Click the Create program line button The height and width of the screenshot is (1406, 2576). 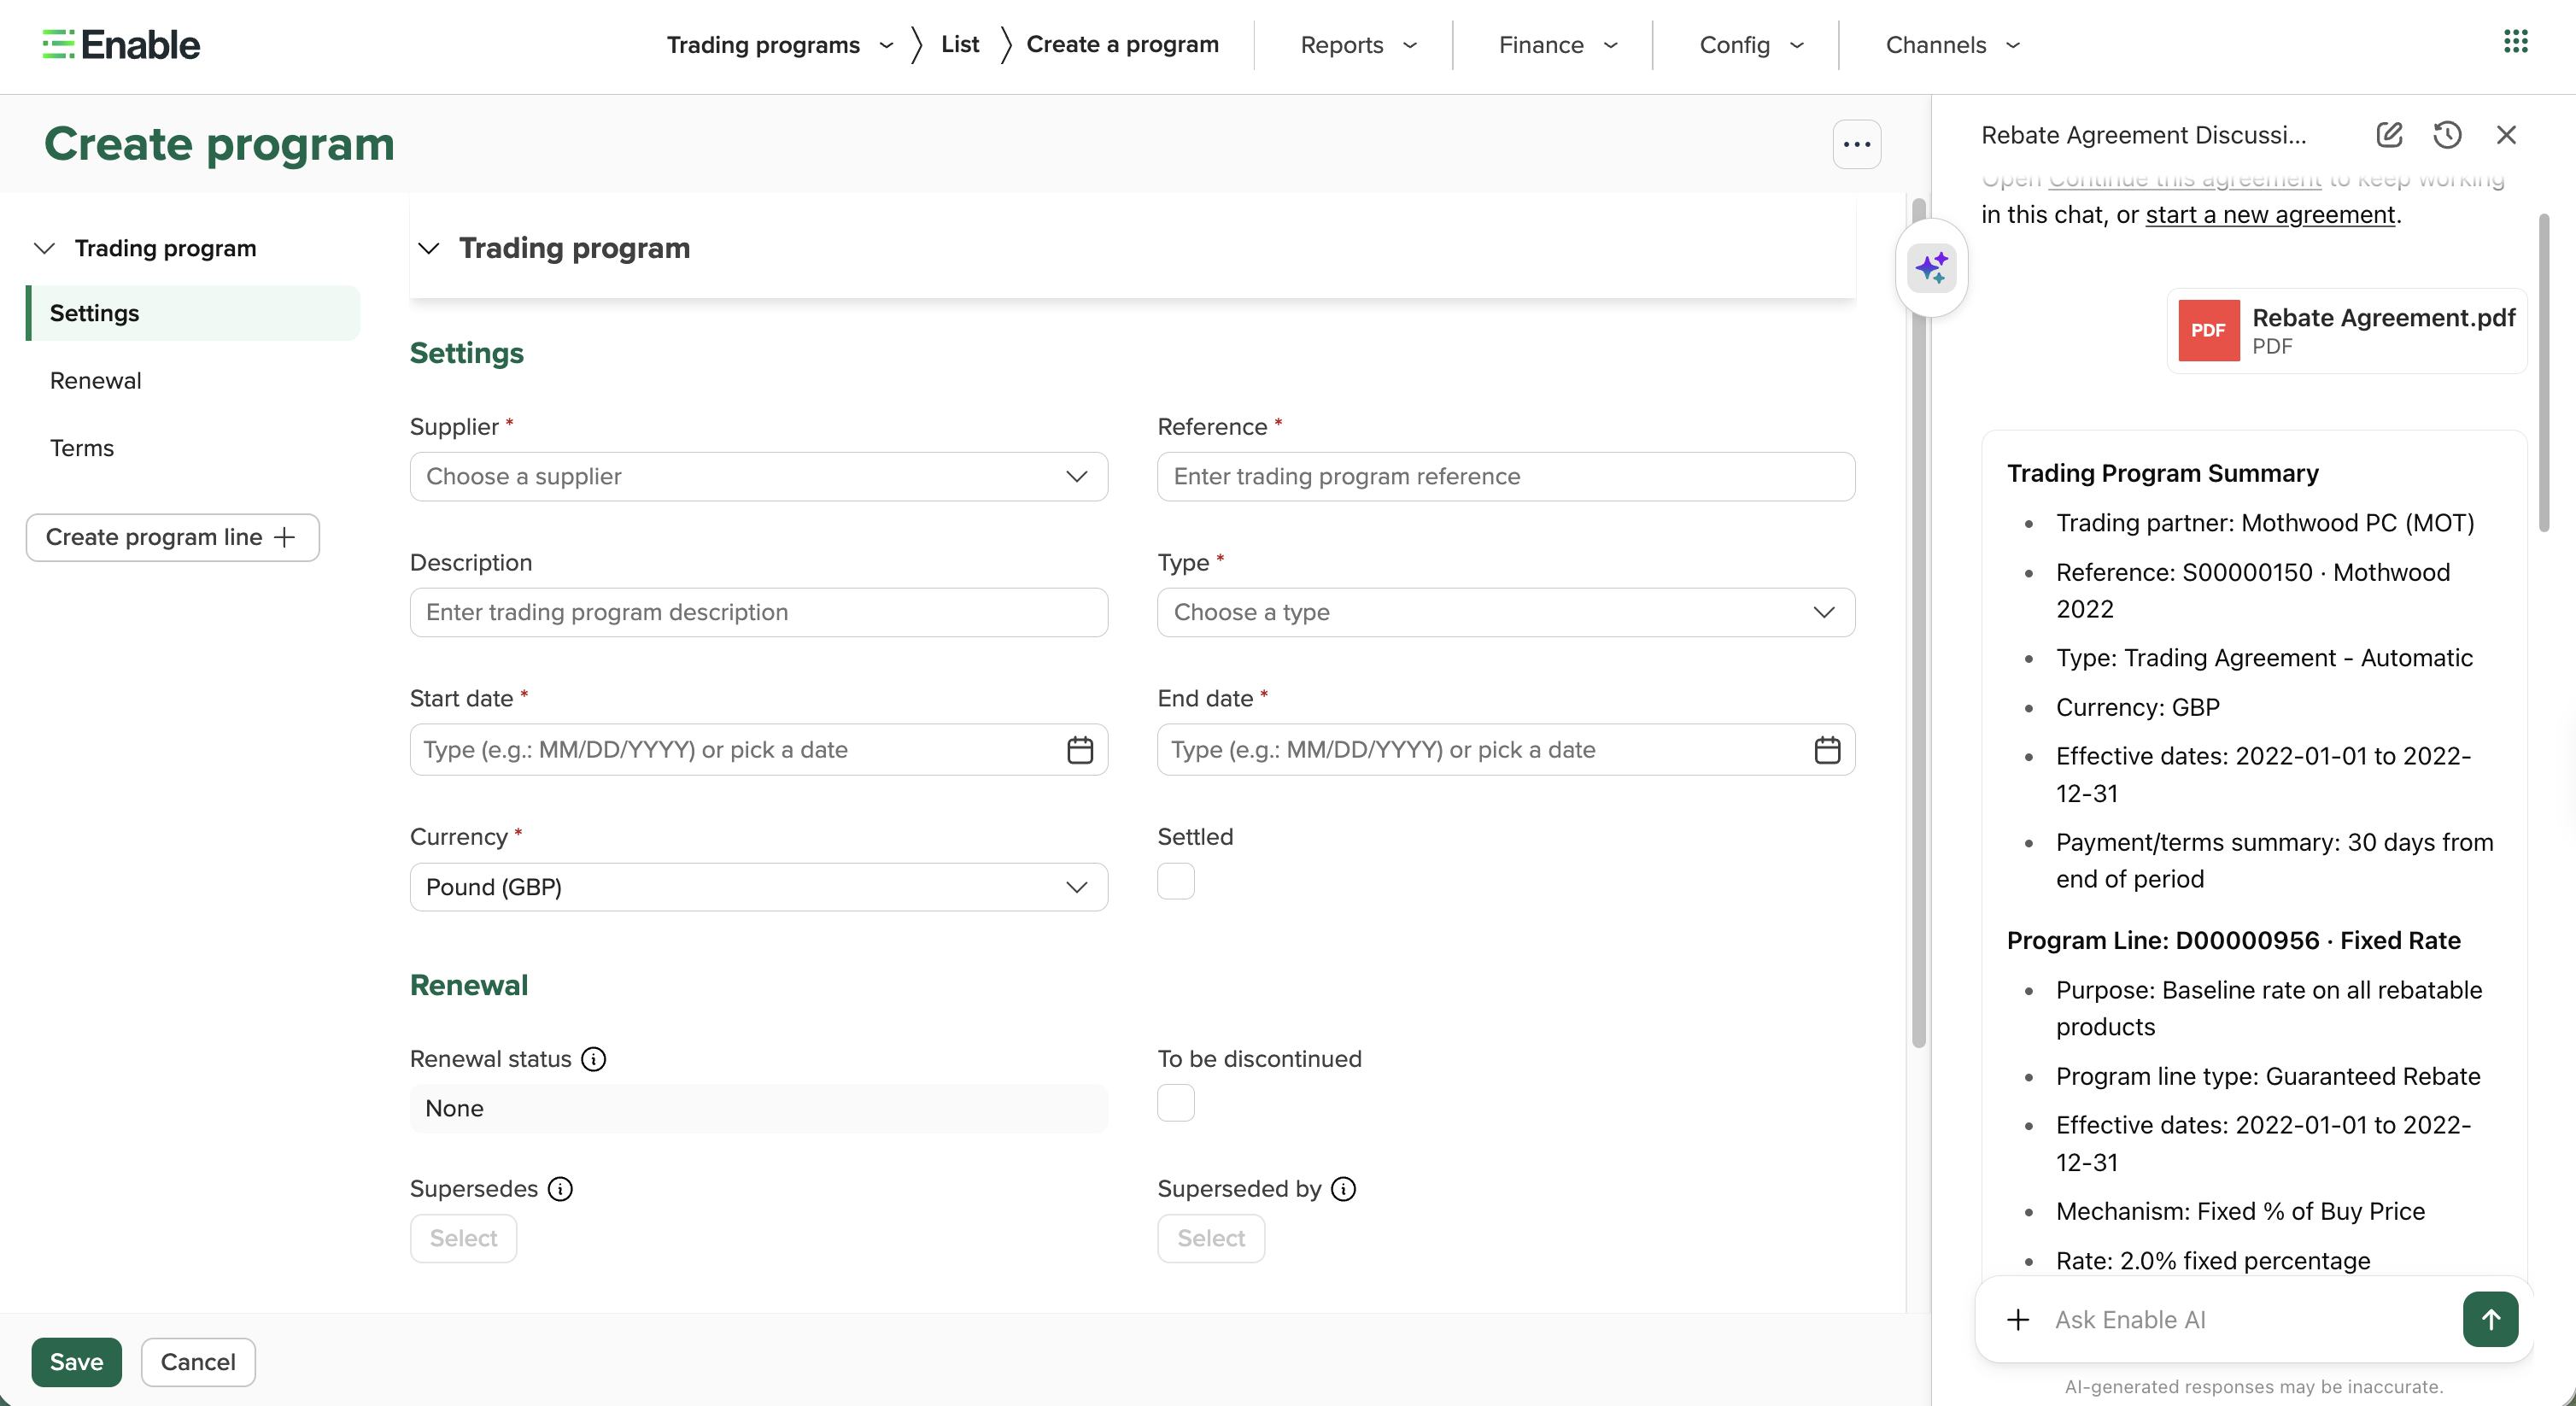pyautogui.click(x=173, y=538)
